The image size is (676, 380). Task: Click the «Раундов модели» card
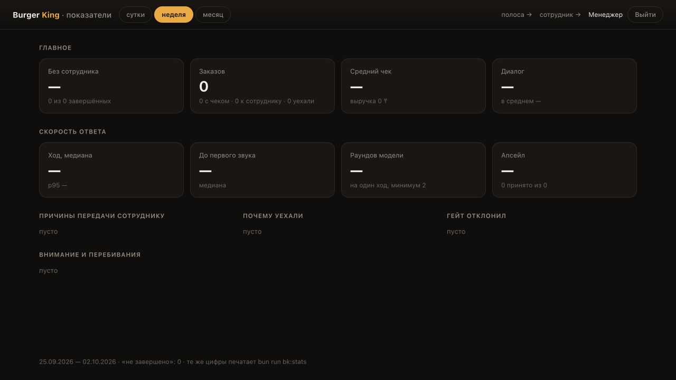pos(414,170)
